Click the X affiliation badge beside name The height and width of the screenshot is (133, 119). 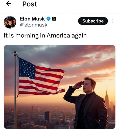(x=54, y=19)
